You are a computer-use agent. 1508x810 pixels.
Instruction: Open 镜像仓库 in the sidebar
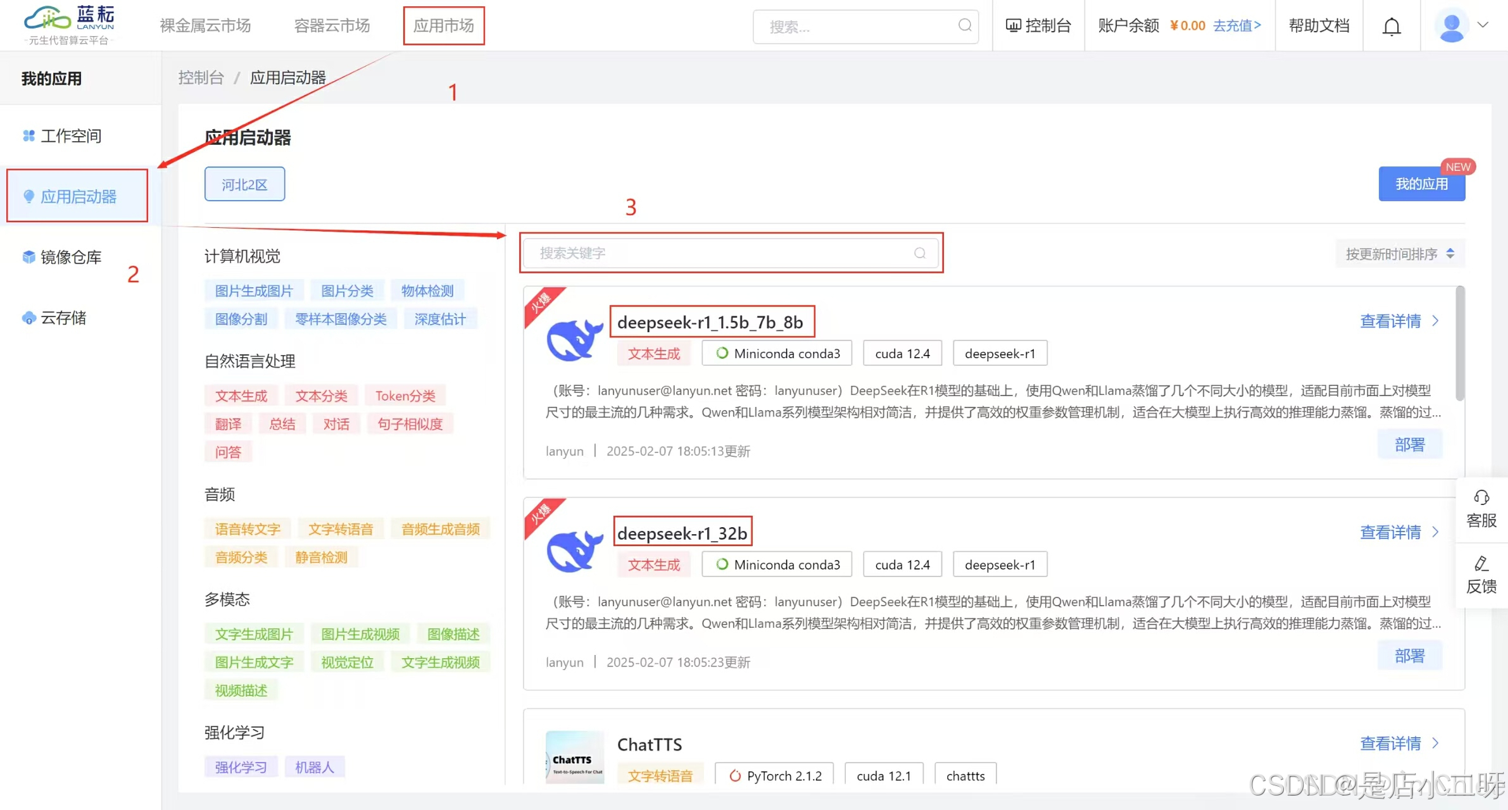71,257
